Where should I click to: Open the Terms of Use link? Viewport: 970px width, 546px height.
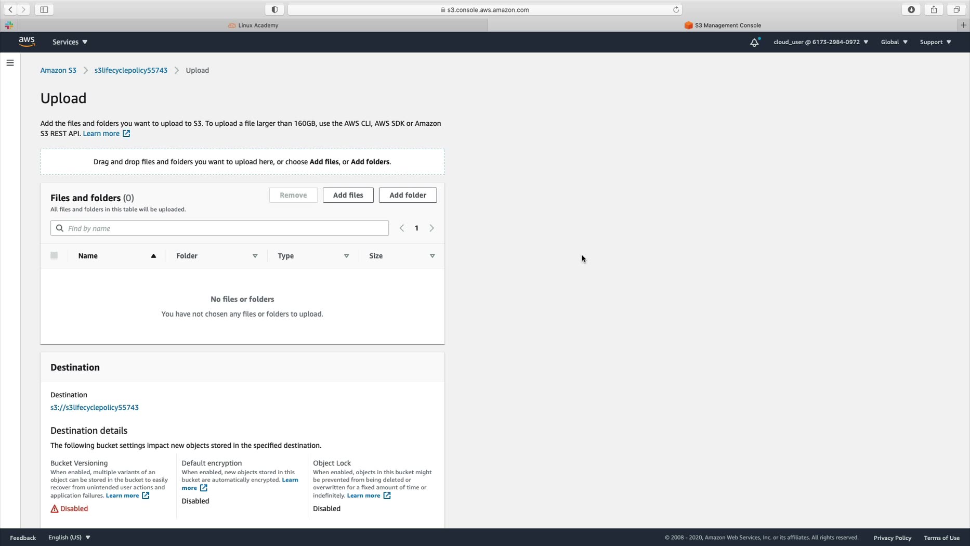941,538
